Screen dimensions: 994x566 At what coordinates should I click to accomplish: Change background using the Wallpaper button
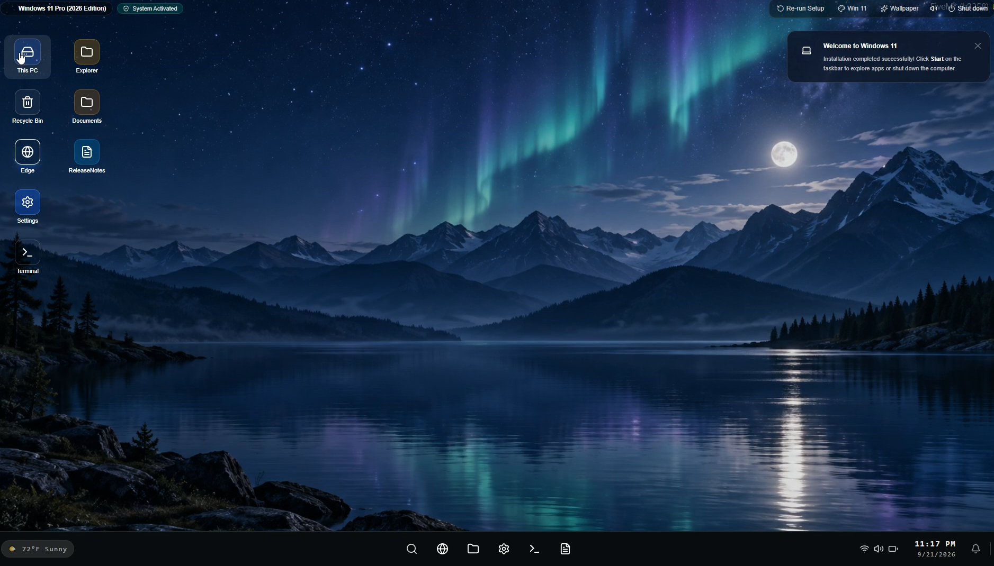[900, 8]
